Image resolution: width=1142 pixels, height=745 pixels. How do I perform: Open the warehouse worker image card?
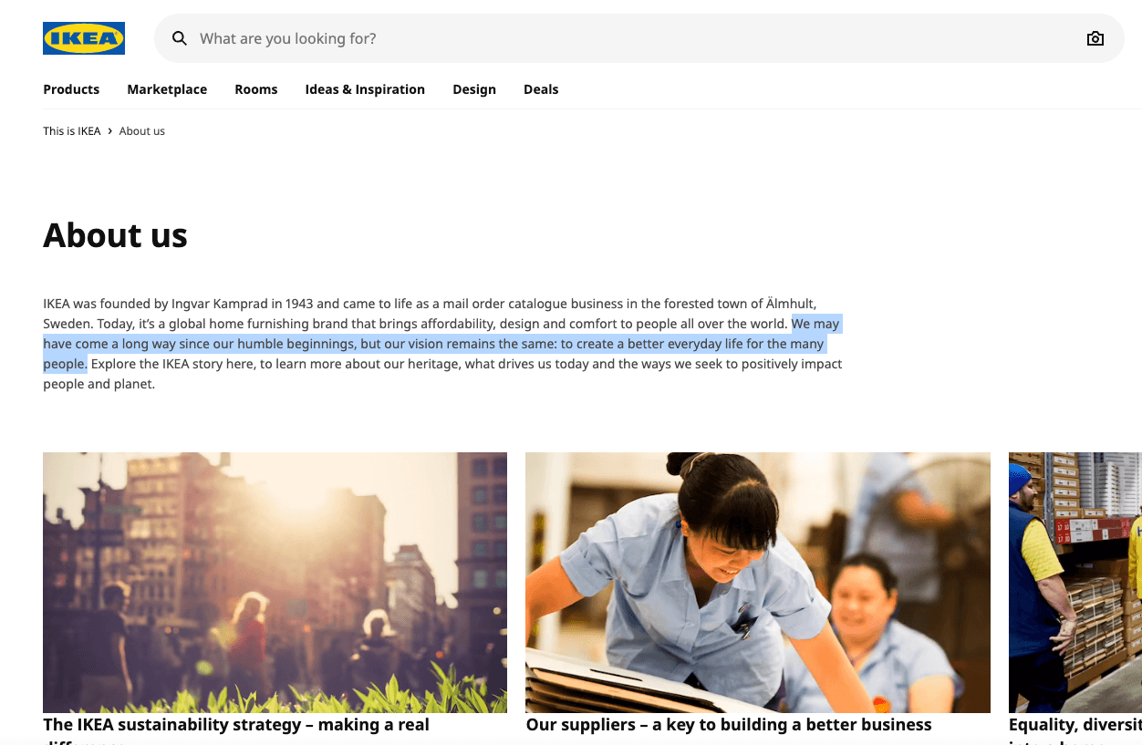click(1075, 582)
